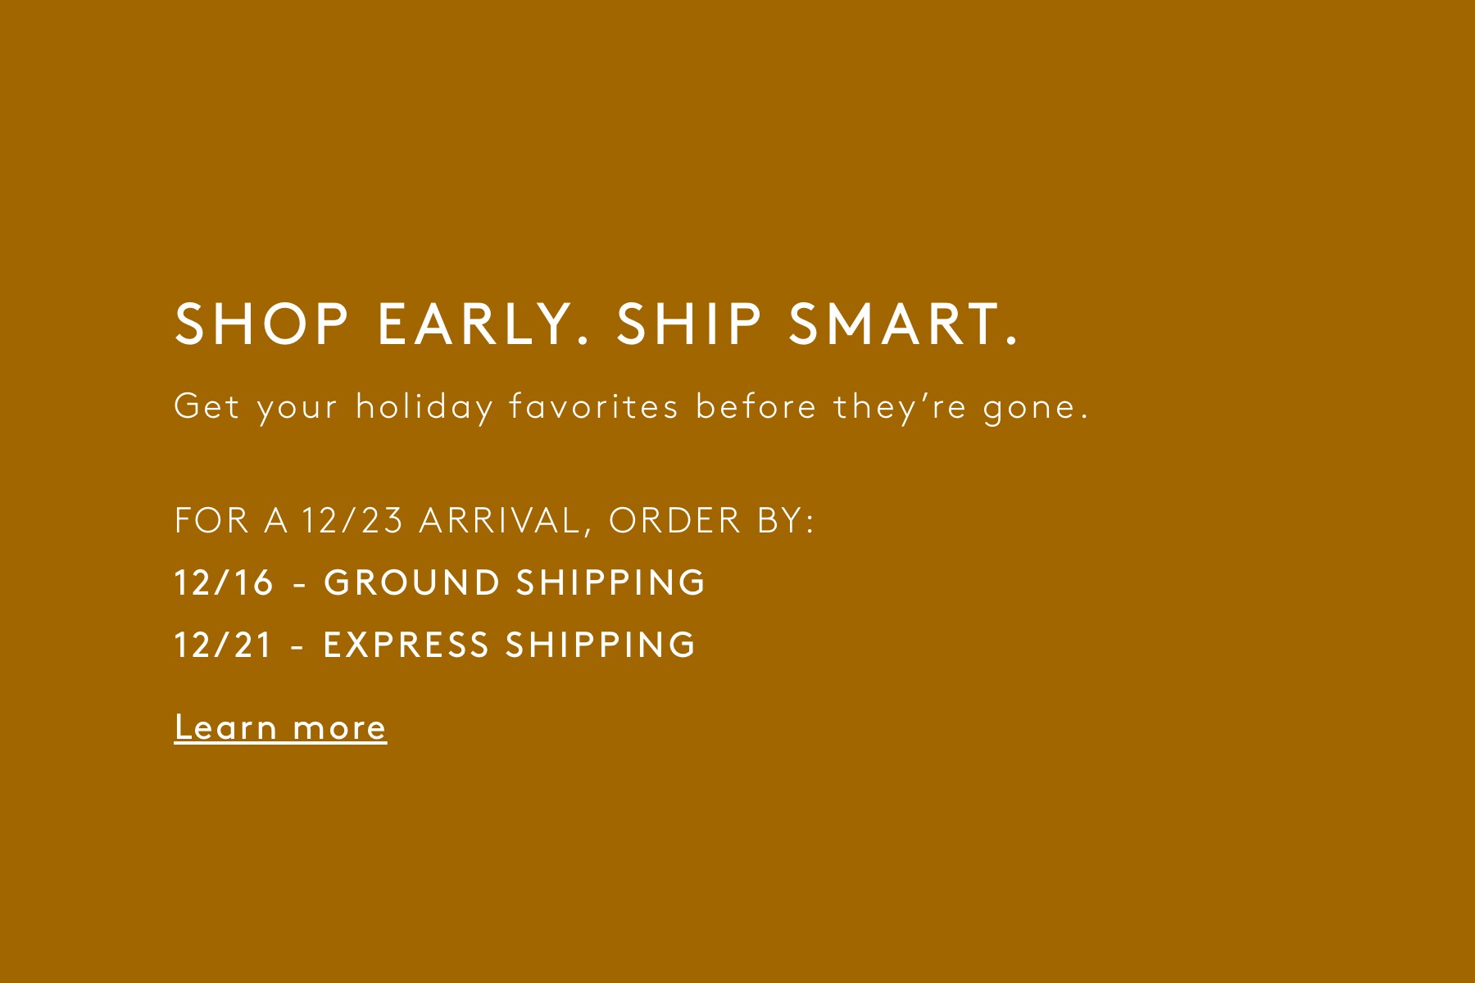Click the word favorites in the subheading
Image resolution: width=1475 pixels, height=983 pixels.
tap(593, 407)
